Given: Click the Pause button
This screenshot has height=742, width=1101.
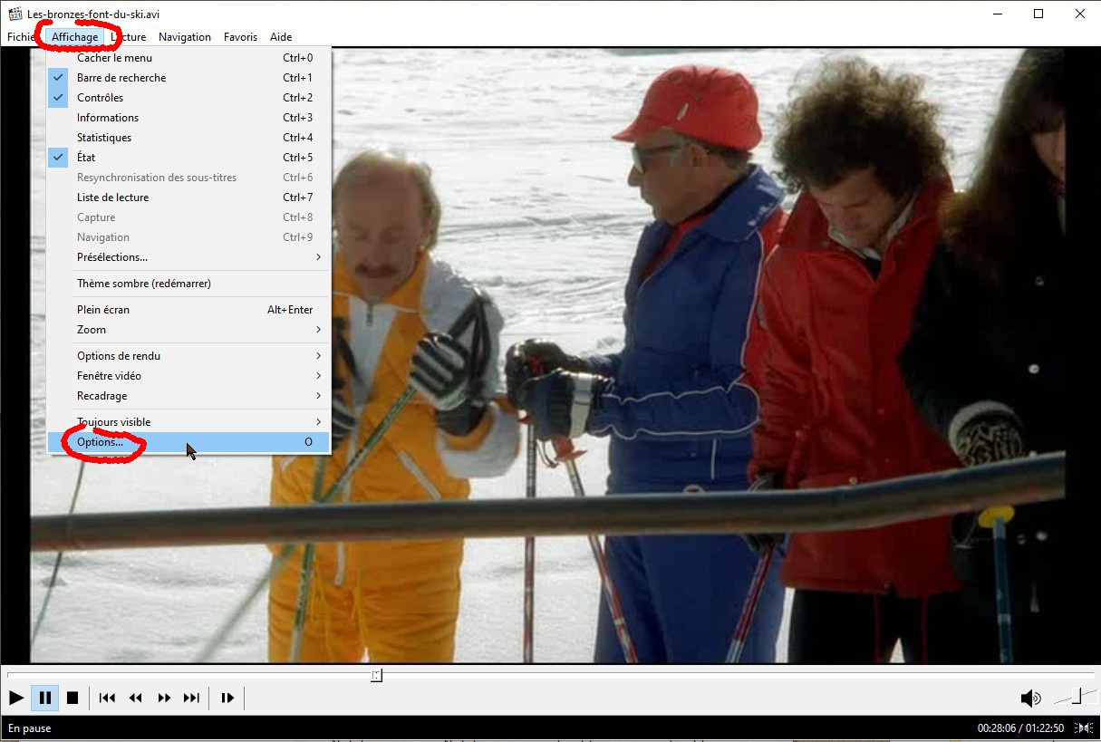Looking at the screenshot, I should coord(44,698).
